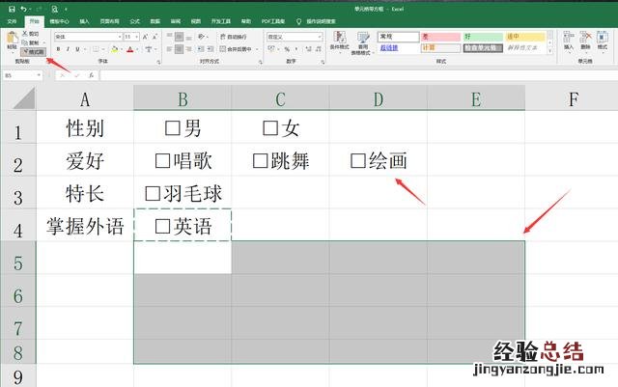
Task: Check the 男 checkbox in cell B1
Action: (x=173, y=126)
